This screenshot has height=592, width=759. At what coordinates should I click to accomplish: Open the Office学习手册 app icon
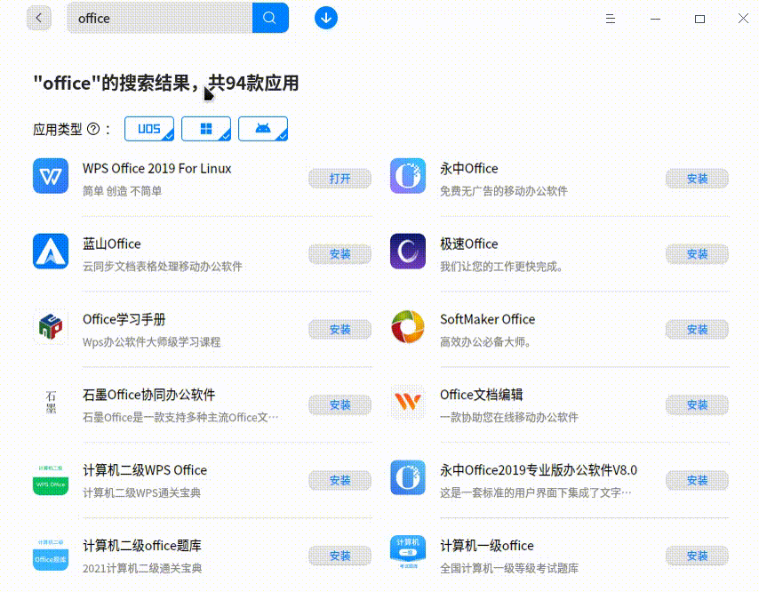pos(51,327)
